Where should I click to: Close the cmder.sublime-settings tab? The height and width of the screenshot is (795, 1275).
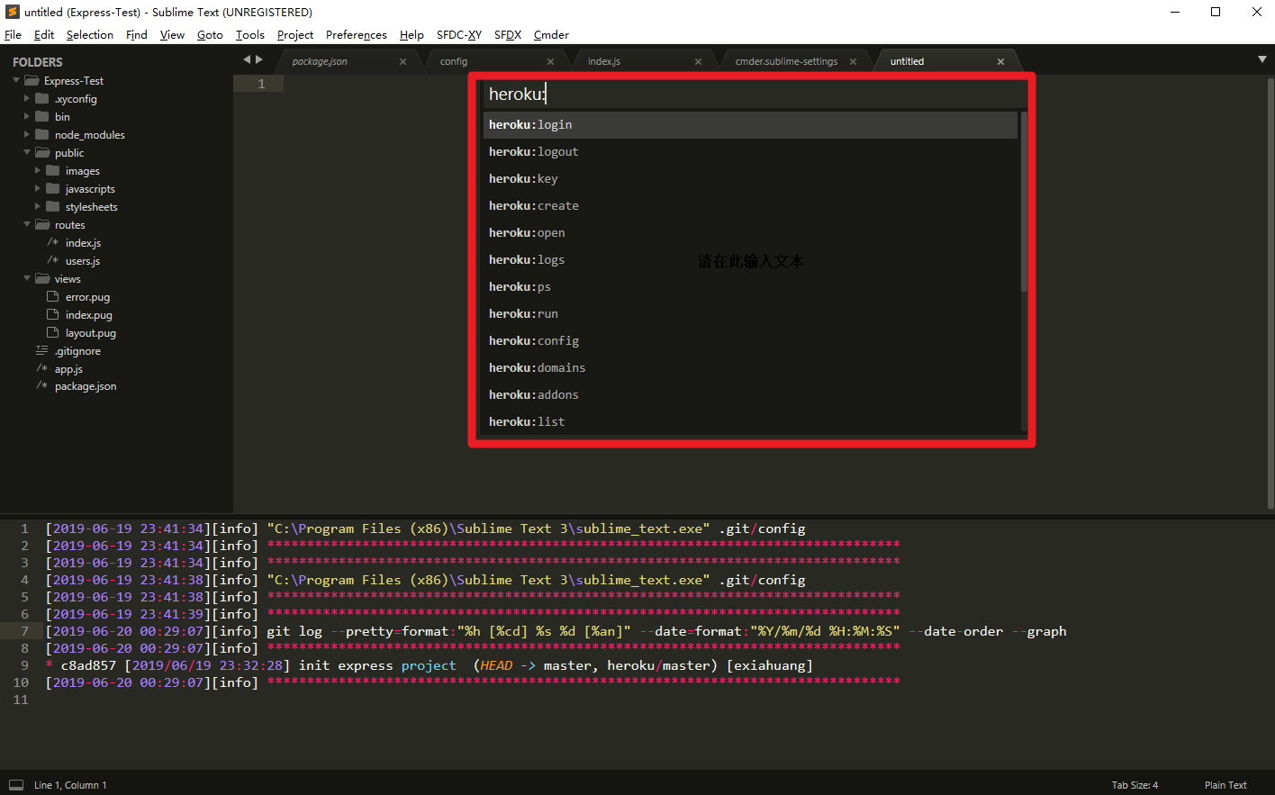(853, 61)
